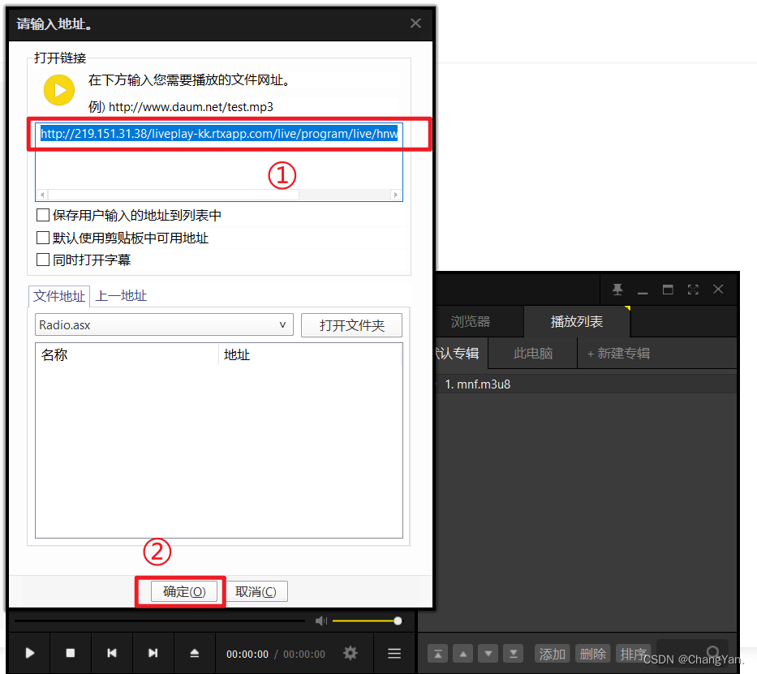757x674 pixels.
Task: Toggle fullscreen in player title bar
Action: tap(693, 290)
